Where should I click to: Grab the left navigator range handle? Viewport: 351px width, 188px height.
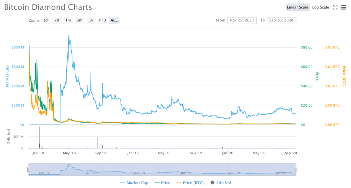coord(29,169)
